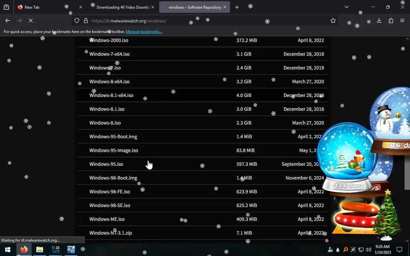Click the 597.3 MiB size value

pyautogui.click(x=247, y=164)
